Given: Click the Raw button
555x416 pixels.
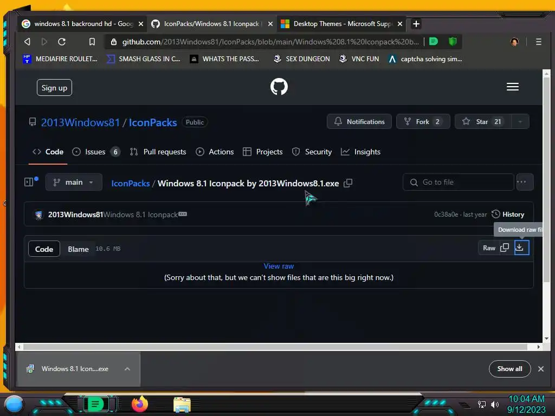Looking at the screenshot, I should pyautogui.click(x=489, y=248).
